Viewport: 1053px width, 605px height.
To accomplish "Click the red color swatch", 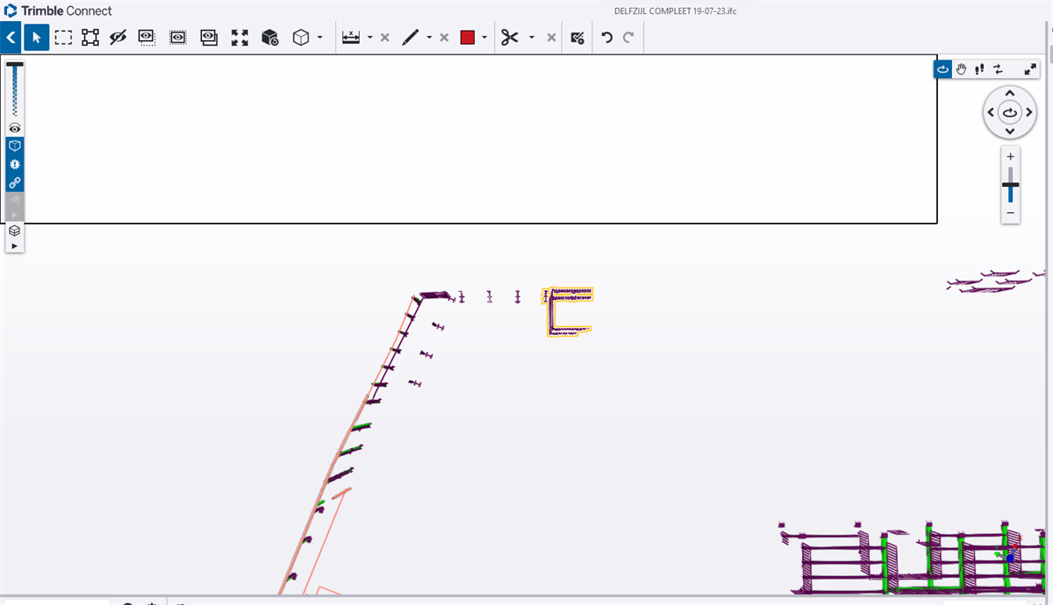I will point(468,38).
